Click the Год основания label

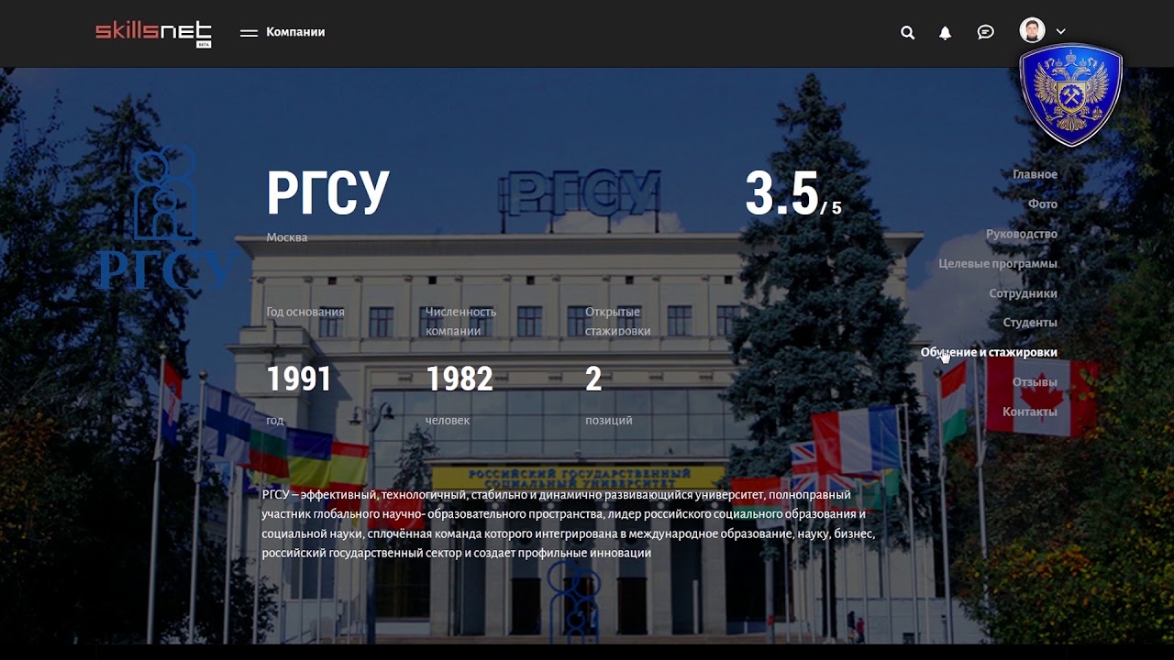coord(305,312)
